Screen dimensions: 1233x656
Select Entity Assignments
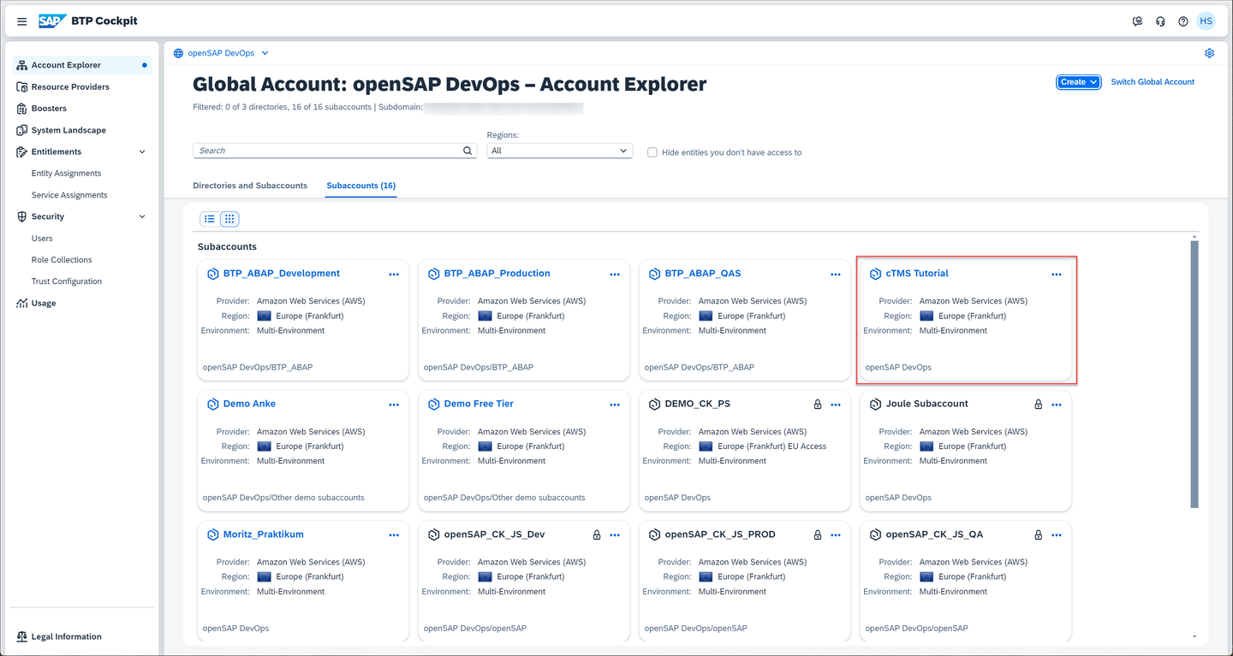coord(66,174)
